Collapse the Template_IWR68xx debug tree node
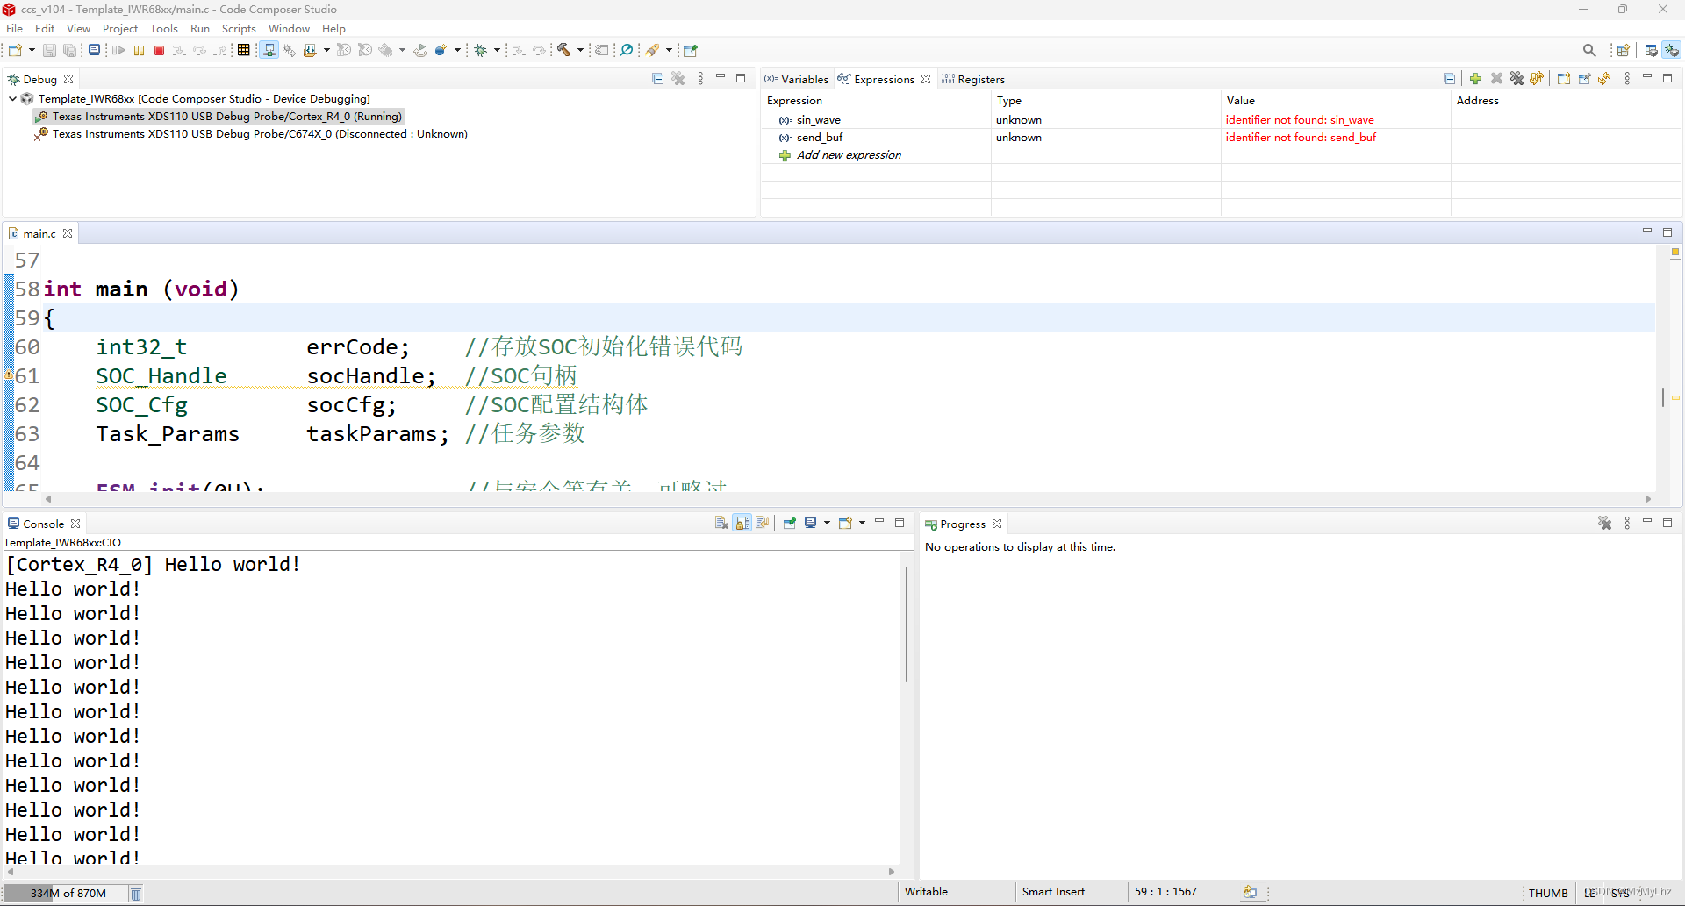This screenshot has width=1685, height=906. (12, 99)
